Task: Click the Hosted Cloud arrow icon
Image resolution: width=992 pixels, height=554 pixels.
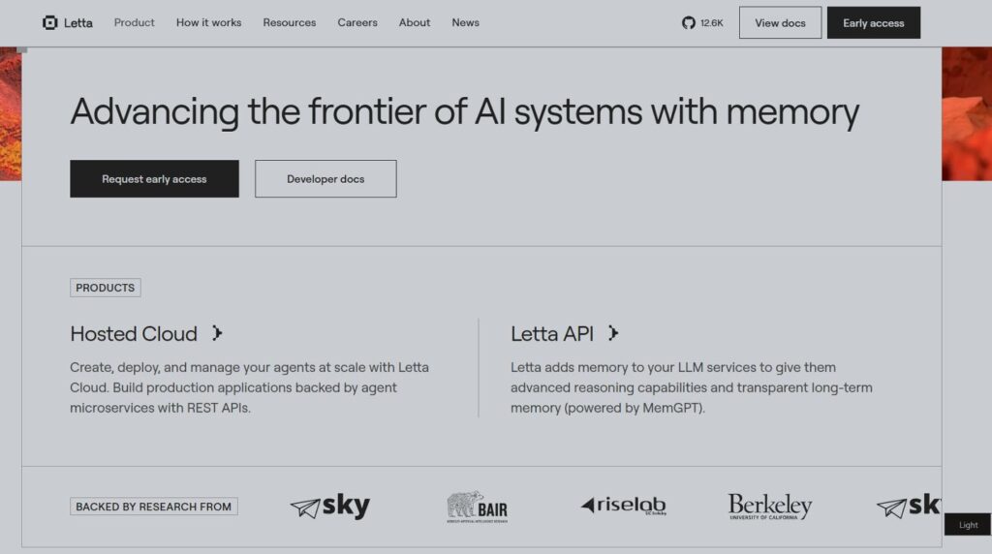Action: tap(217, 332)
